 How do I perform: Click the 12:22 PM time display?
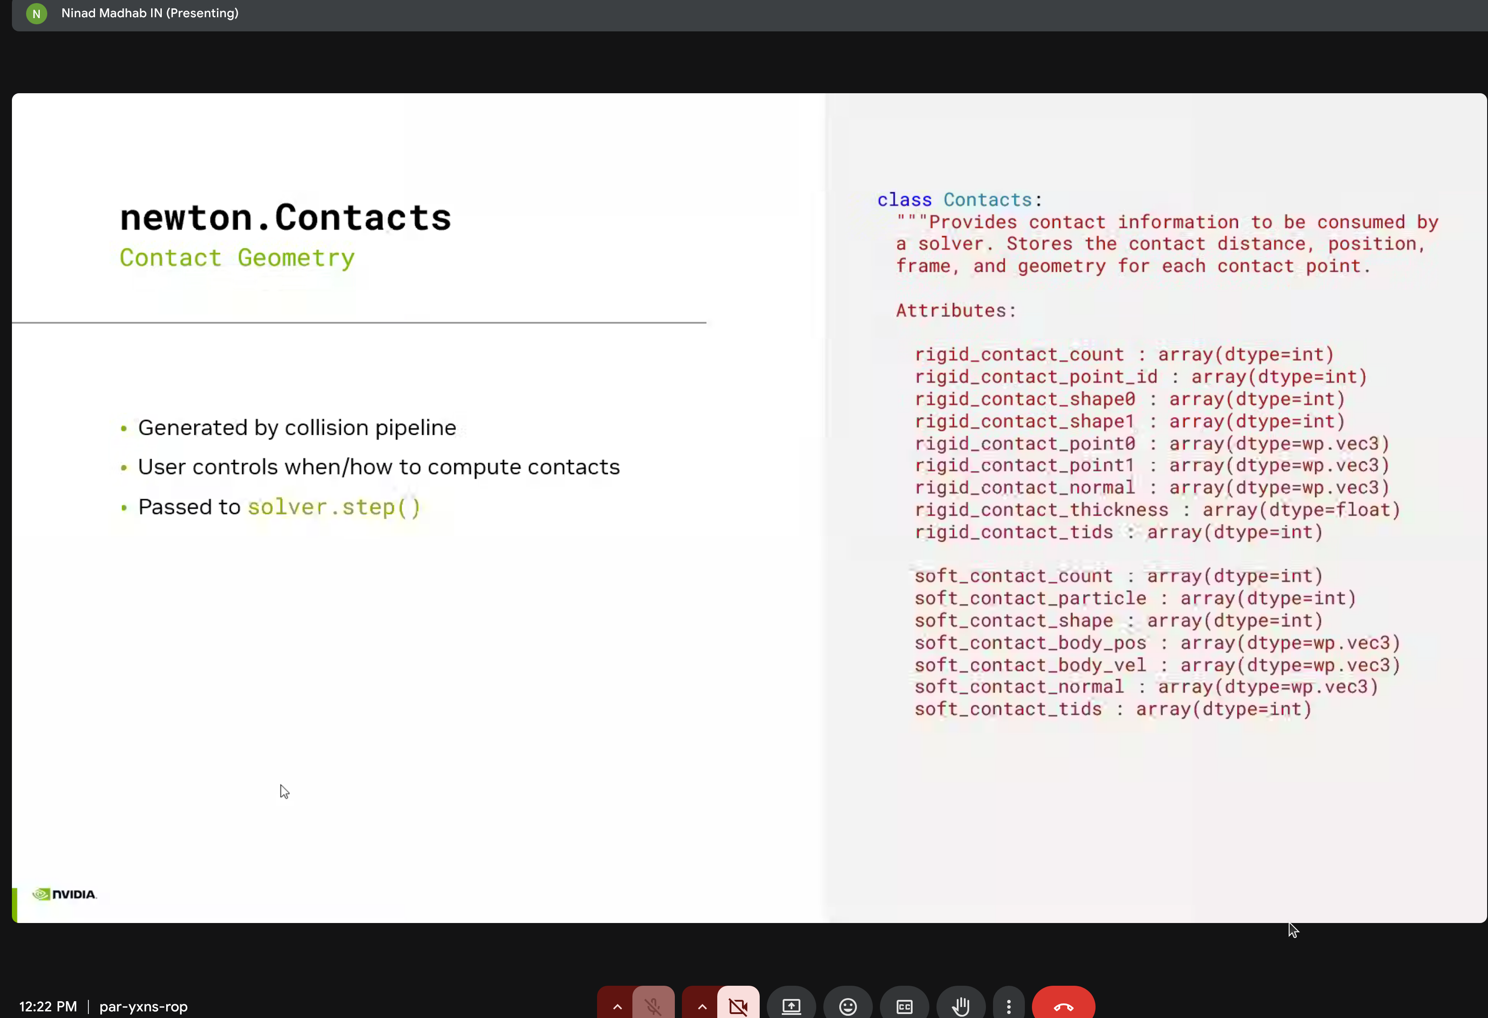coord(48,1006)
